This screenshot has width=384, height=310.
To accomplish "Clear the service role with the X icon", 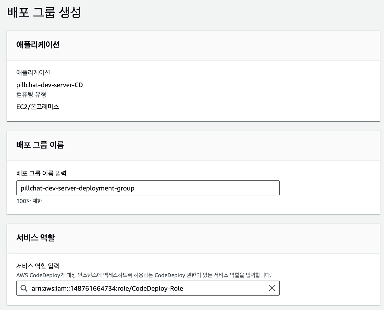I will (272, 288).
